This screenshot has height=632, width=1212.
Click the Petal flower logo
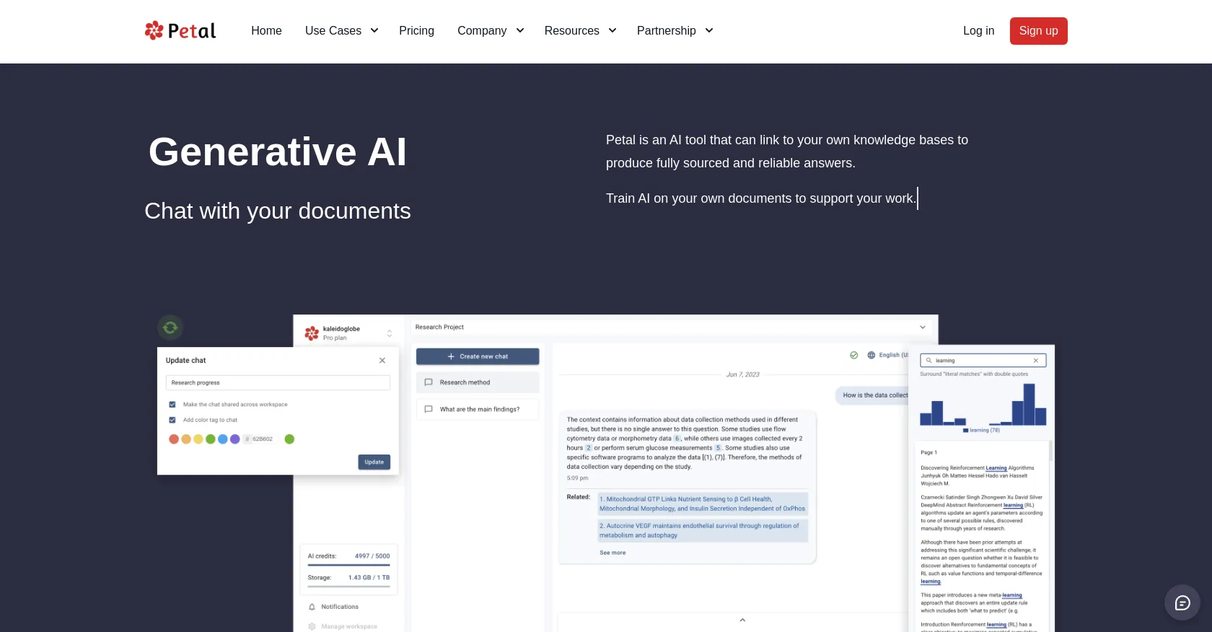tap(154, 30)
